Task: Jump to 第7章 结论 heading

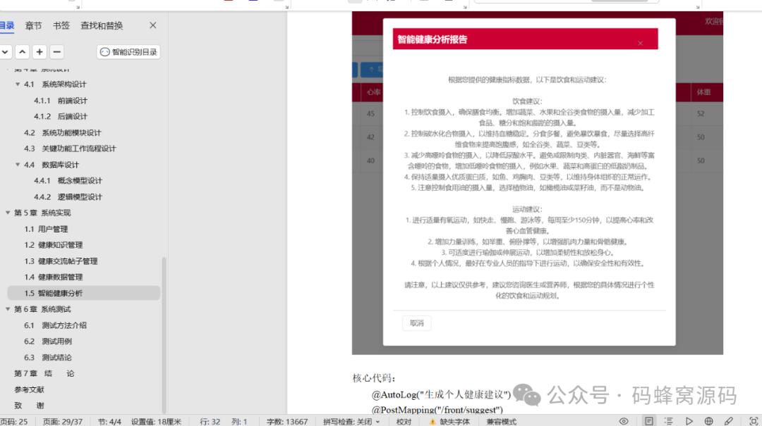Action: 44,374
